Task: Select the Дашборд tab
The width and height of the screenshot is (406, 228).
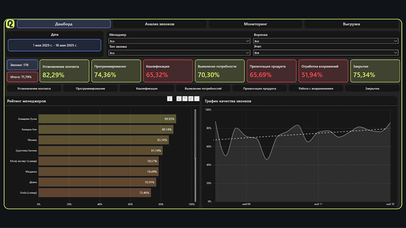Action: coord(64,24)
